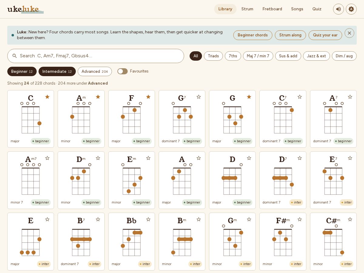
Task: Unfavourite the C chord star
Action: [47, 97]
